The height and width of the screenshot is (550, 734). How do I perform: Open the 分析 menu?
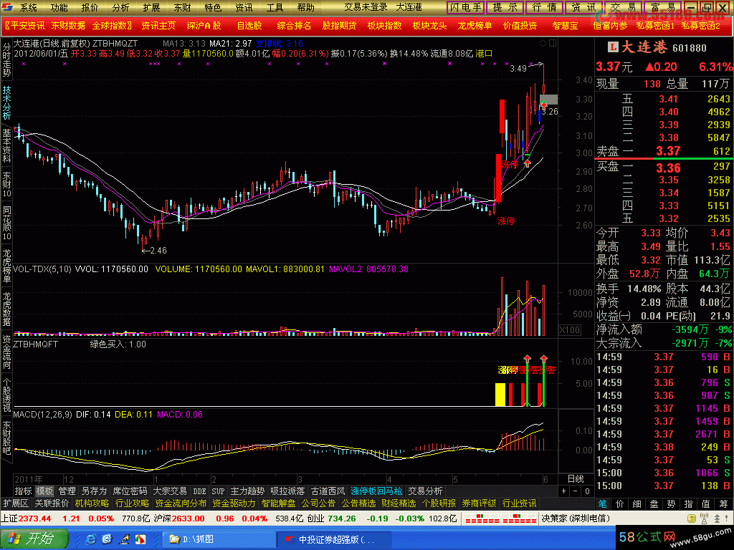point(120,7)
